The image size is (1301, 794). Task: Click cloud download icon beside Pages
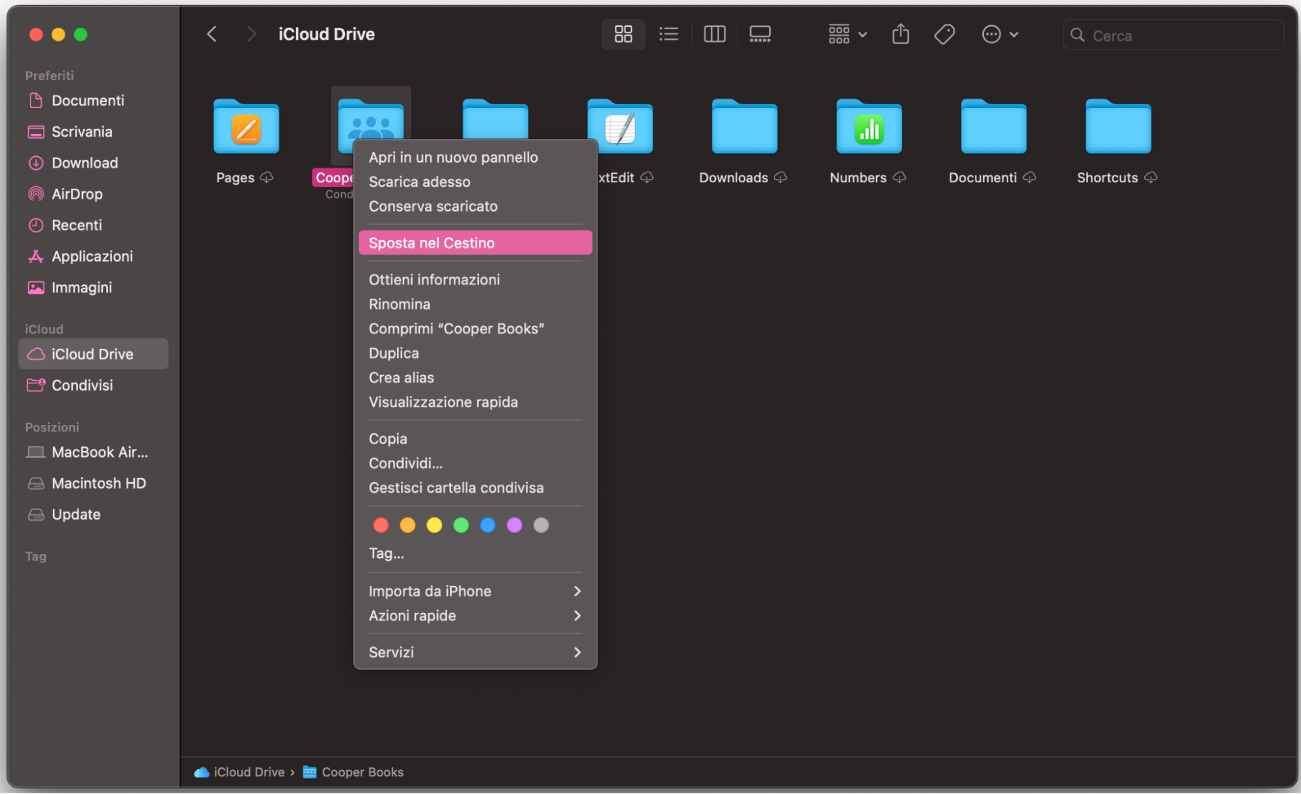point(266,178)
